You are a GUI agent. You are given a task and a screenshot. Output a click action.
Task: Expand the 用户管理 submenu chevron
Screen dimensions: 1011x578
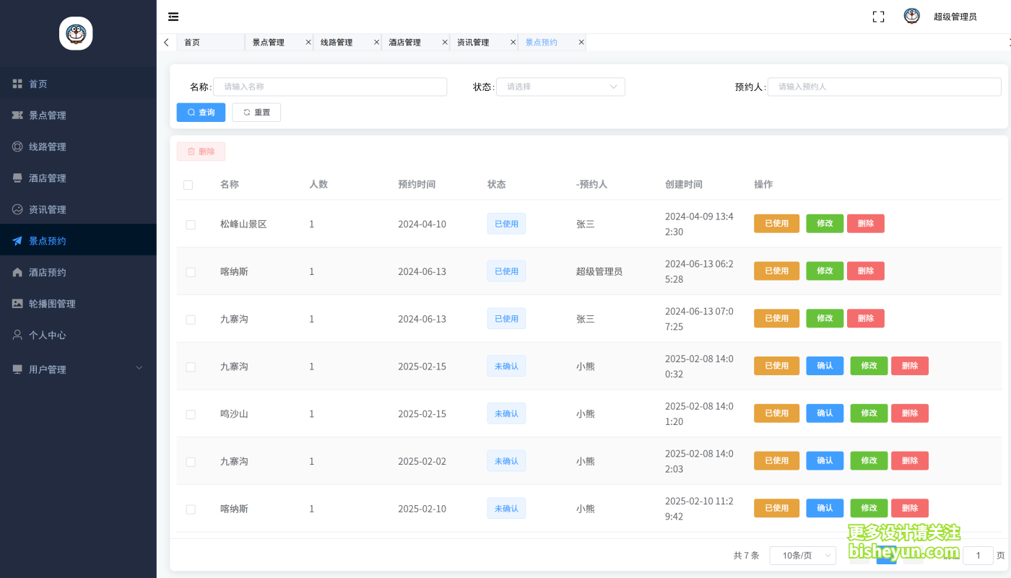(x=139, y=368)
